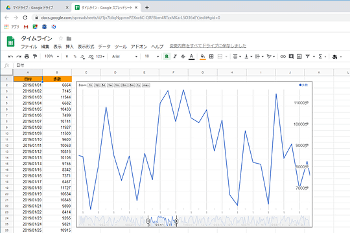
Task: Open the Arial font dropdown
Action: coord(124,57)
